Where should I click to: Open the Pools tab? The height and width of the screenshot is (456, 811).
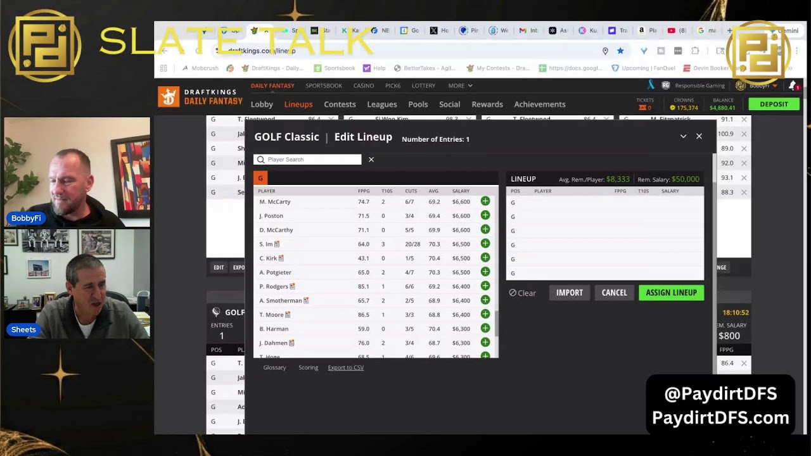pos(418,104)
